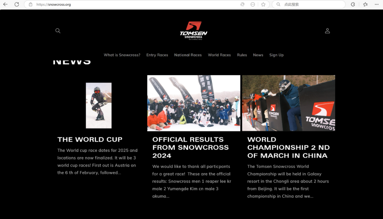Reload the page with the refresh icon
Viewport: 383px width, 219px height.
tap(17, 4)
